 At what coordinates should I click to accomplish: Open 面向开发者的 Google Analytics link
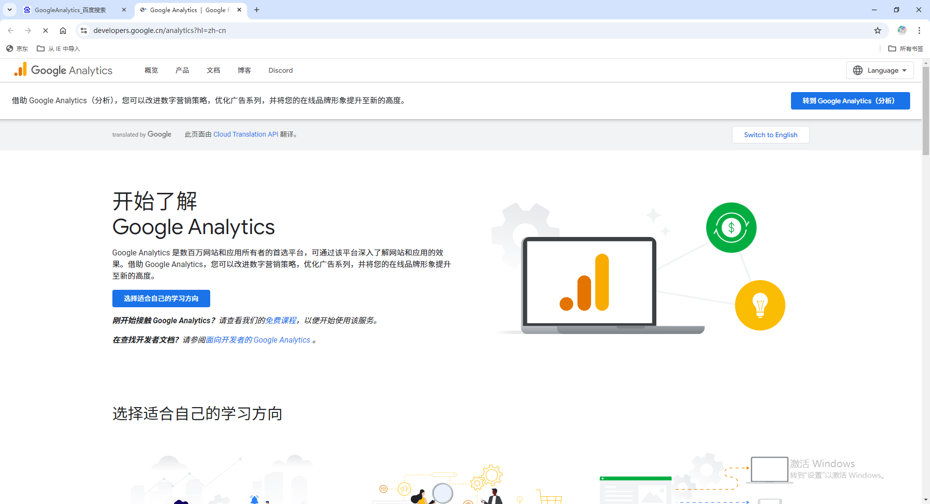pos(258,340)
